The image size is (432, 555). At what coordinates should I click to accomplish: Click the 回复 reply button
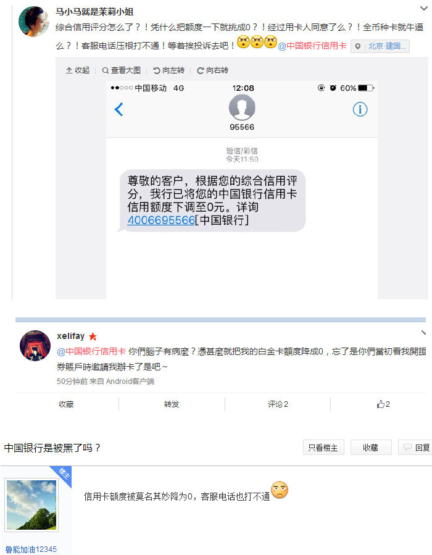pyautogui.click(x=416, y=448)
